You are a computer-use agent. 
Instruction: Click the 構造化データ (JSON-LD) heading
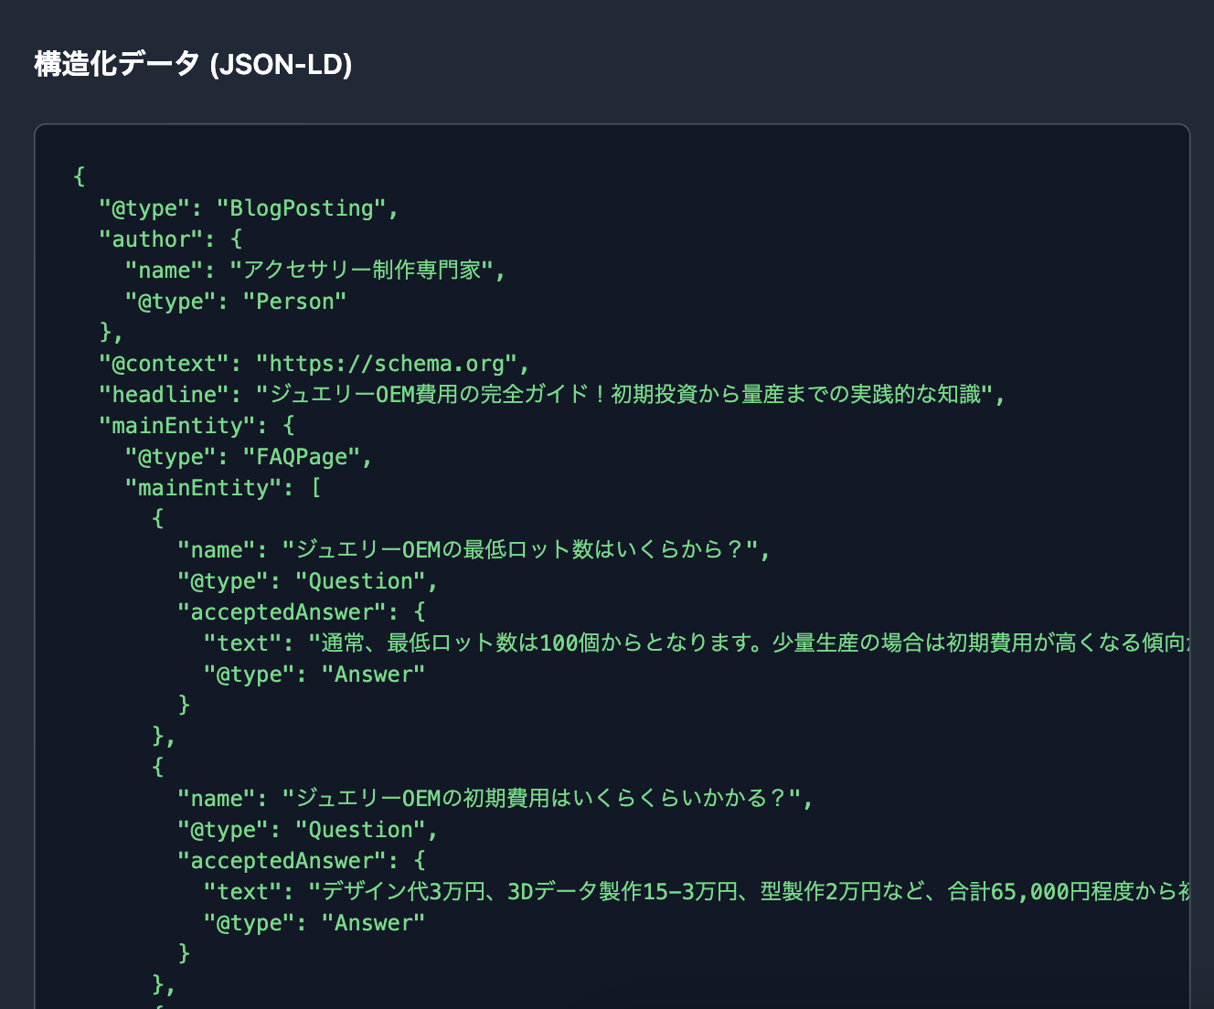tap(193, 64)
